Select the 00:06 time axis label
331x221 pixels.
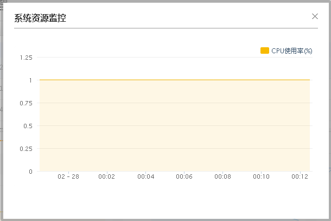184,177
